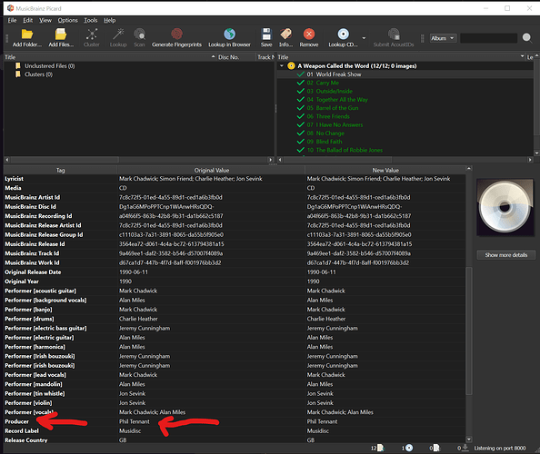
Task: Click the Add Folder toolbar icon
Action: [27, 35]
